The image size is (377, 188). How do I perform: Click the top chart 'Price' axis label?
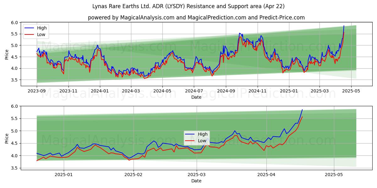tap(7, 55)
